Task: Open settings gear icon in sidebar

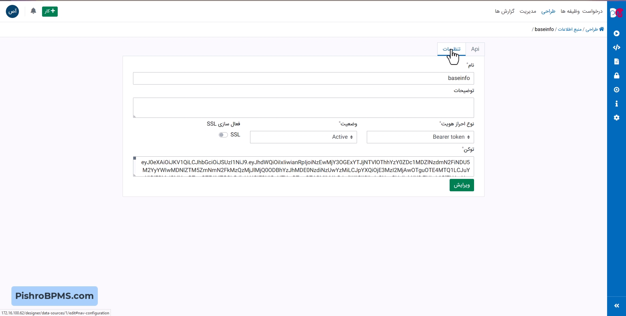Action: tap(616, 118)
